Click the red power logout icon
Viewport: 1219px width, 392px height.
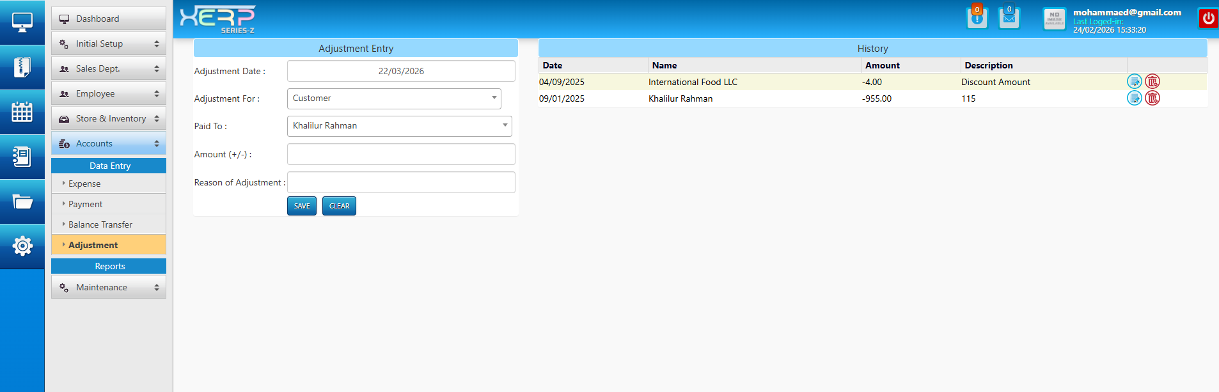(1208, 19)
